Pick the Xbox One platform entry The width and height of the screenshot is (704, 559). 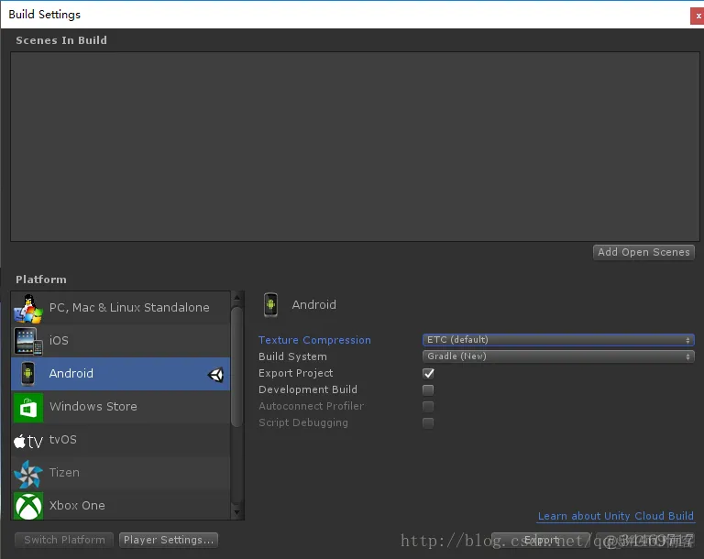121,505
